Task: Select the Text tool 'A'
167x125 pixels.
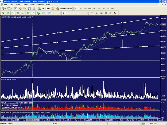Action: 97,13
